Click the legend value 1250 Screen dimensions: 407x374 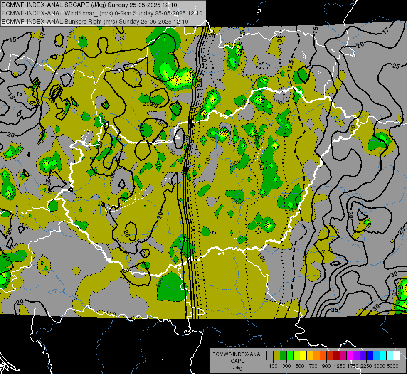coord(340,366)
